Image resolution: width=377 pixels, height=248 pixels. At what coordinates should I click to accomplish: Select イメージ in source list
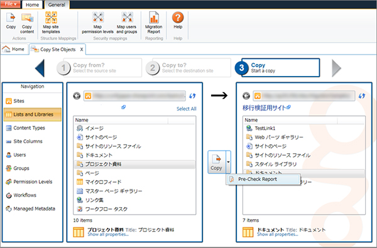click(x=134, y=128)
